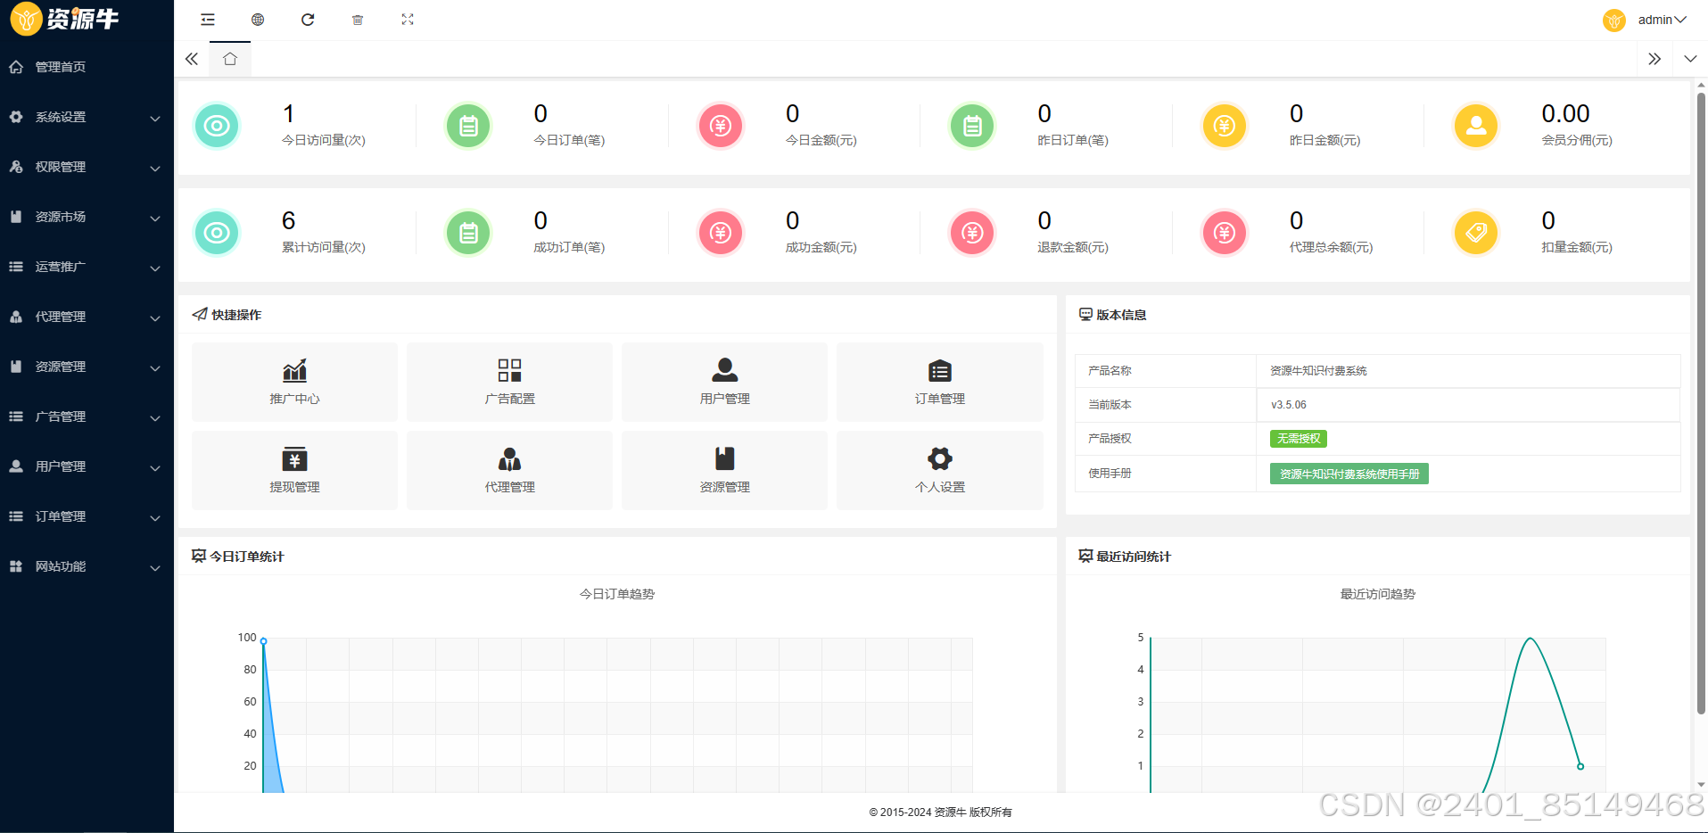This screenshot has width=1708, height=833.
Task: Click the 无需授权 green badge
Action: pyautogui.click(x=1298, y=439)
